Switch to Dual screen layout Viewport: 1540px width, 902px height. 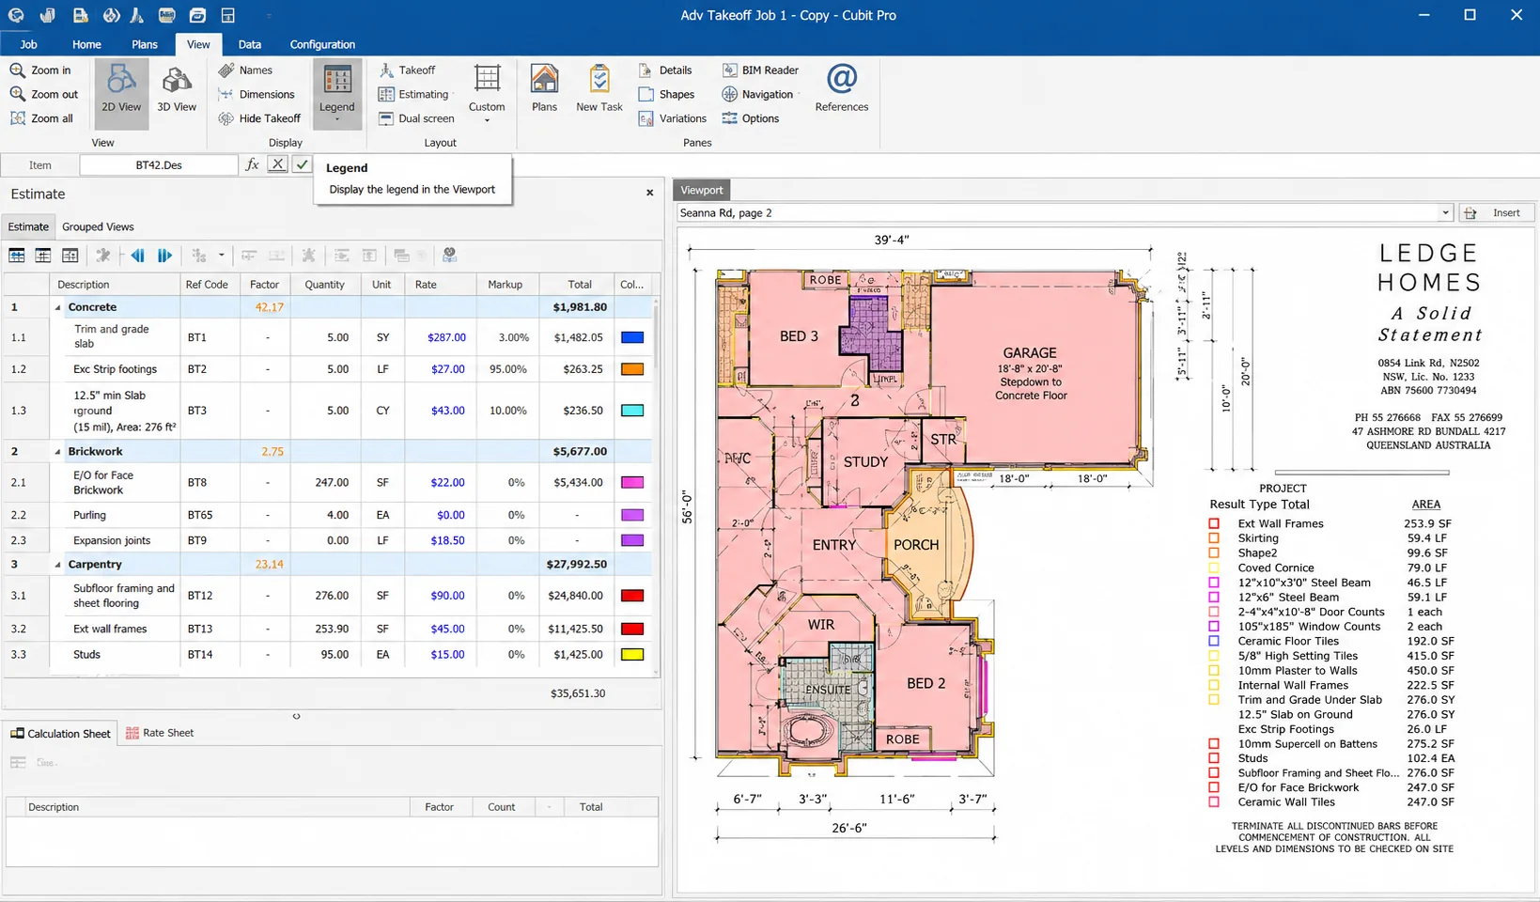click(x=416, y=119)
